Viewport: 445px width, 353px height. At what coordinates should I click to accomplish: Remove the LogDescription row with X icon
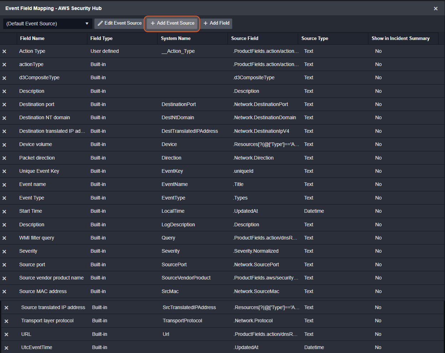[x=4, y=225]
